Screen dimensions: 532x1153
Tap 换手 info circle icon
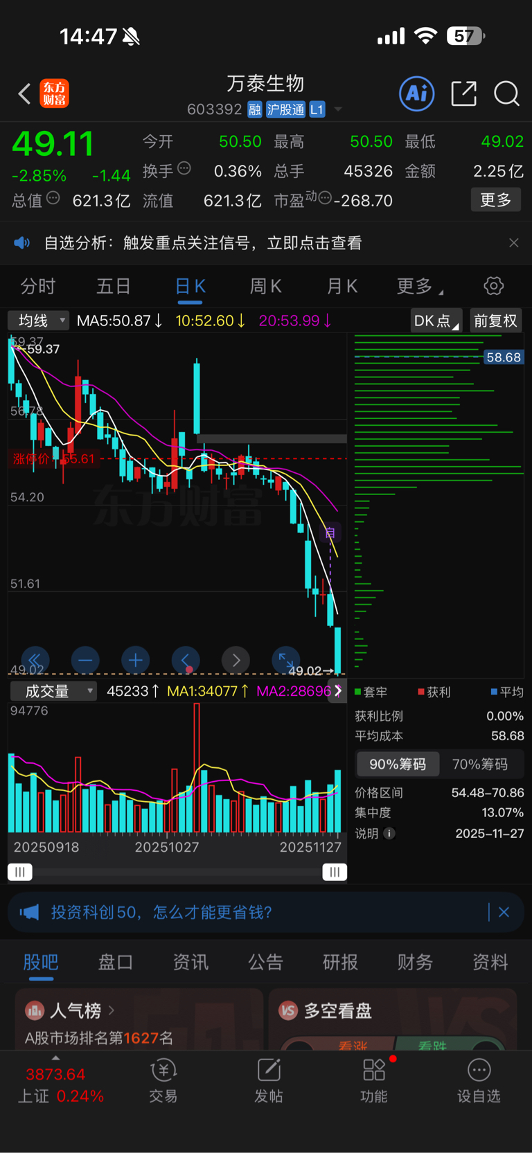click(184, 168)
